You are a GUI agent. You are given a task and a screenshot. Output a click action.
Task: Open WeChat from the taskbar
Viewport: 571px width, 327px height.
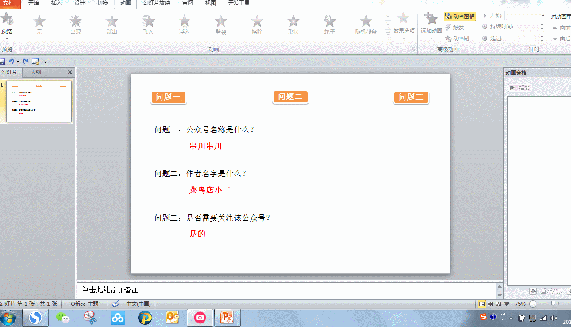[x=62, y=317]
